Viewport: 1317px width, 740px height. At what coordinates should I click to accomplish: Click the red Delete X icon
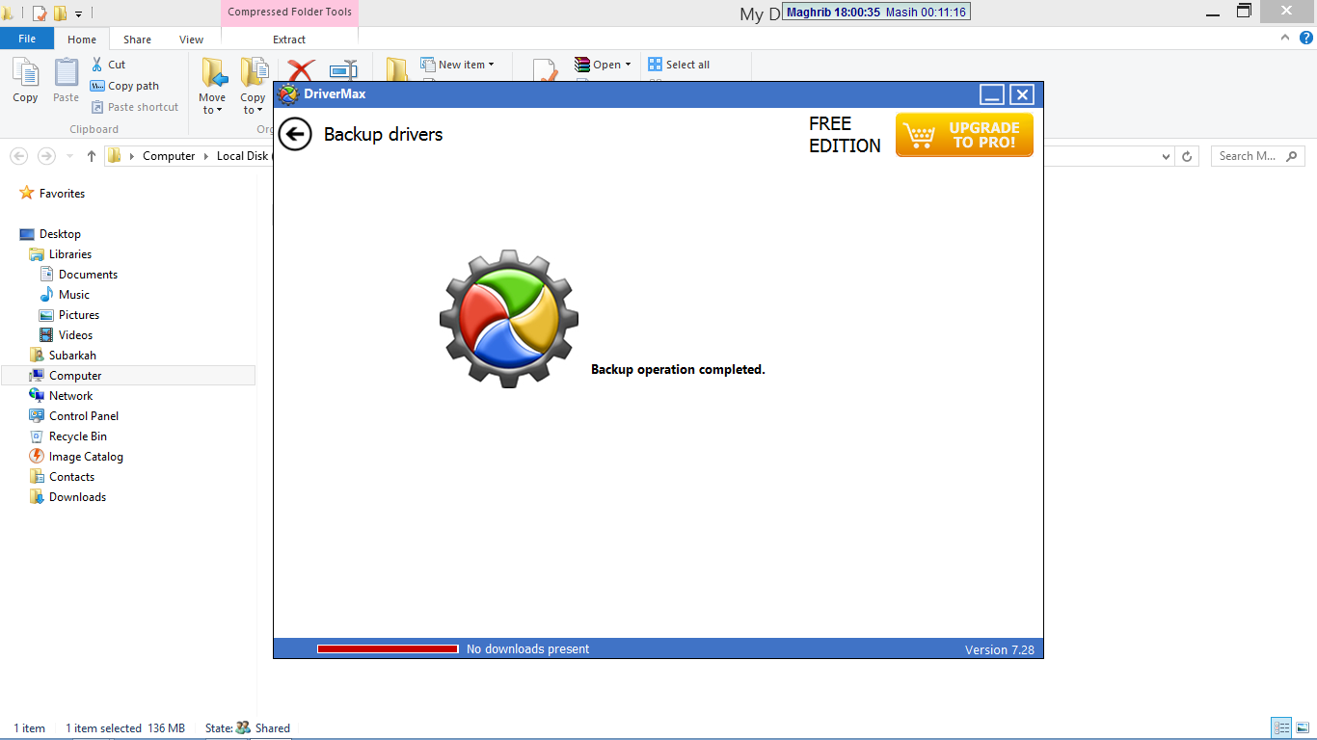click(x=301, y=69)
